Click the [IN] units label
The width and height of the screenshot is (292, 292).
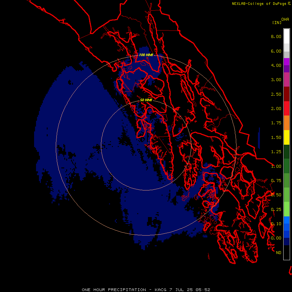click(x=277, y=22)
